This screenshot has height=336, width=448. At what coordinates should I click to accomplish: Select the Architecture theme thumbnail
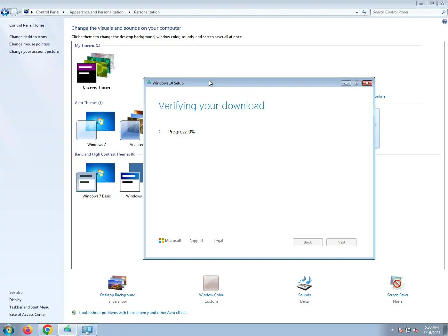pos(132,126)
